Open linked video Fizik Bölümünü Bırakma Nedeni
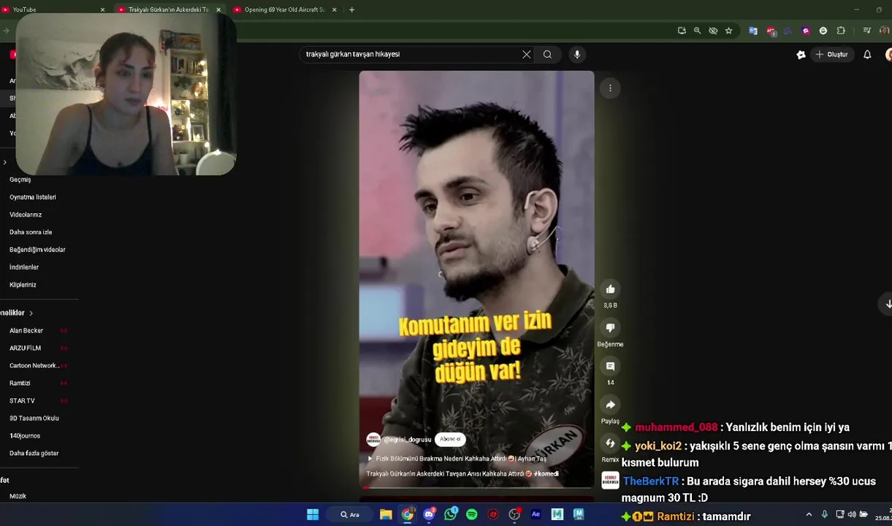The image size is (892, 526). click(x=457, y=459)
